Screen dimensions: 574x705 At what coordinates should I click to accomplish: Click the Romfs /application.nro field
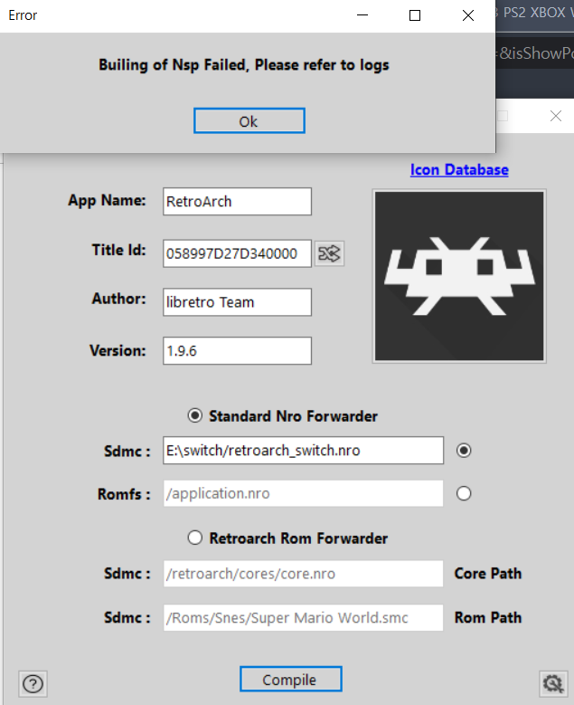pos(303,493)
